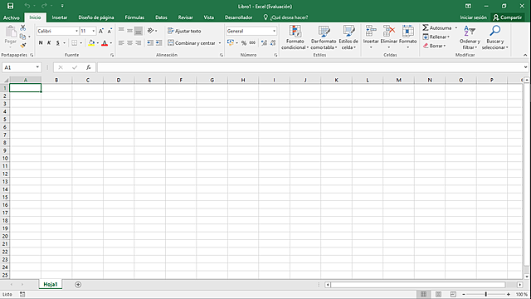The height and width of the screenshot is (299, 531).
Task: Open the orientation text rotation tool
Action: tap(151, 31)
